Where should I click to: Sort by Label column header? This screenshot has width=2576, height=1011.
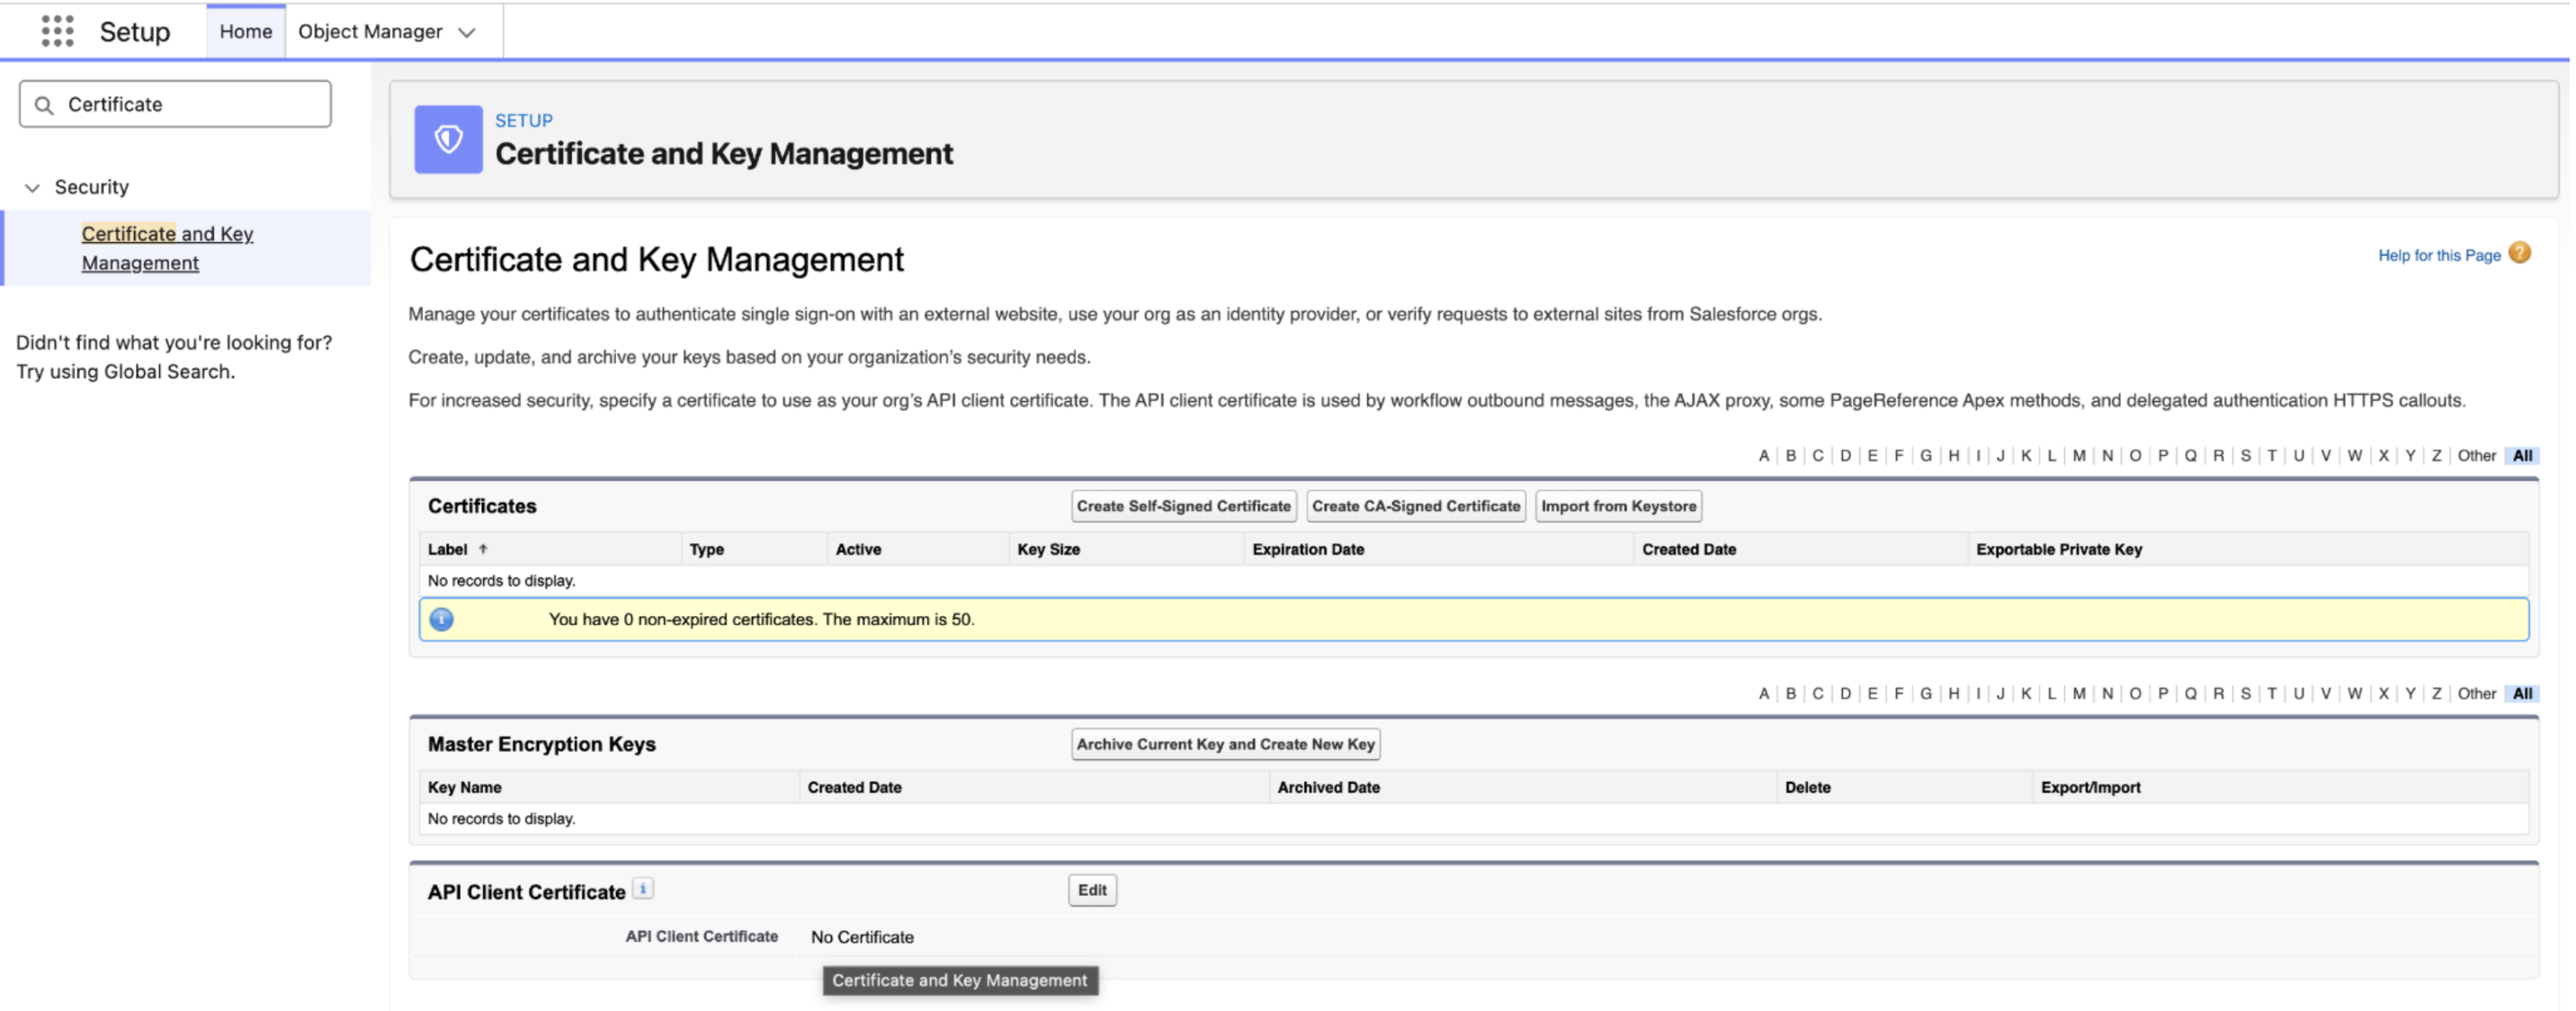447,549
